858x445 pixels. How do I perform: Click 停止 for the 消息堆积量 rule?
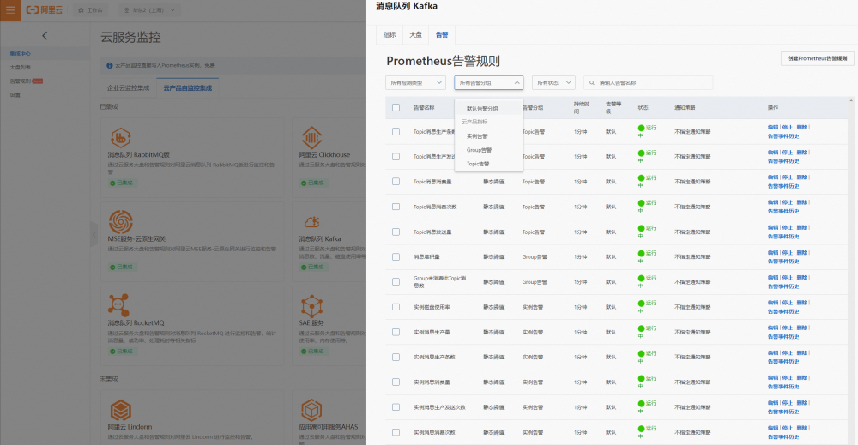coord(787,253)
